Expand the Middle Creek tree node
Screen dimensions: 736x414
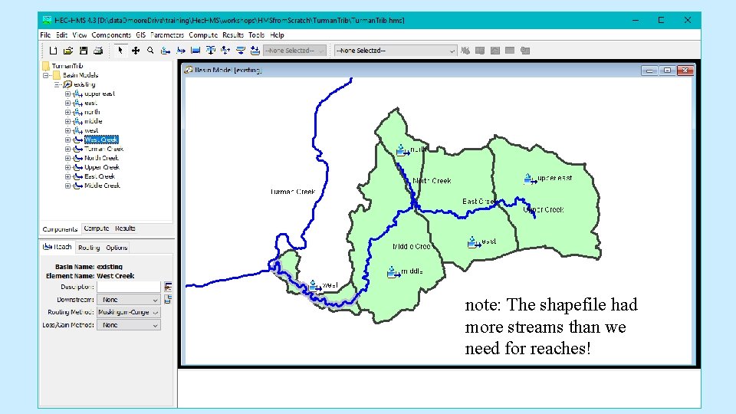click(67, 186)
